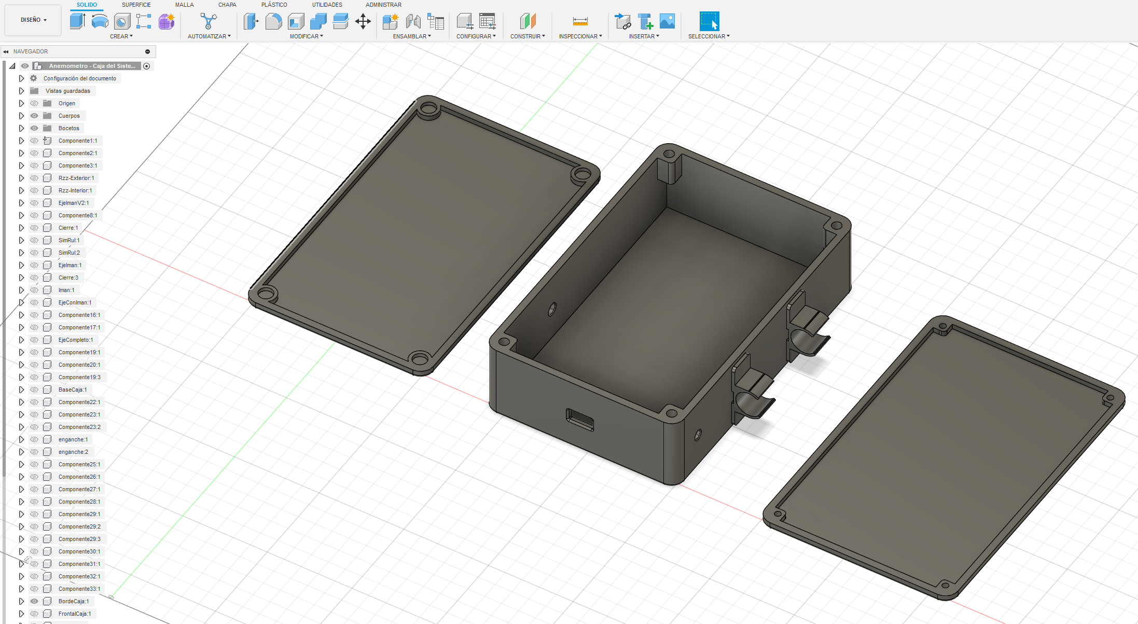Click the Bill of Materials table icon
This screenshot has height=624, width=1138.
coord(436,21)
